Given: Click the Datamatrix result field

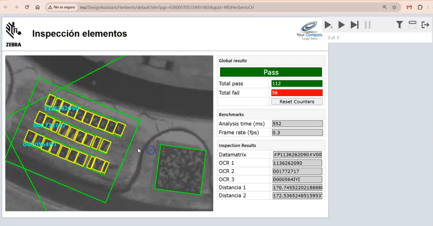Looking at the screenshot, I should click(297, 154).
